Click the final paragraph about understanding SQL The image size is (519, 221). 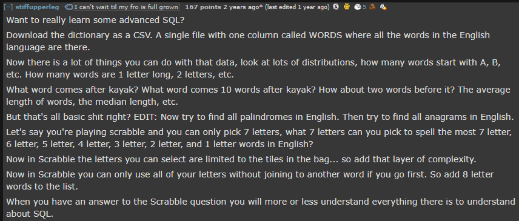point(261,208)
